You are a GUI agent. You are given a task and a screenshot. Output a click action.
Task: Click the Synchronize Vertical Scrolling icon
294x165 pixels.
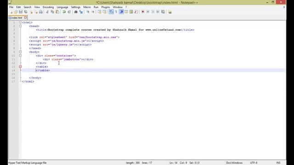coord(99,12)
